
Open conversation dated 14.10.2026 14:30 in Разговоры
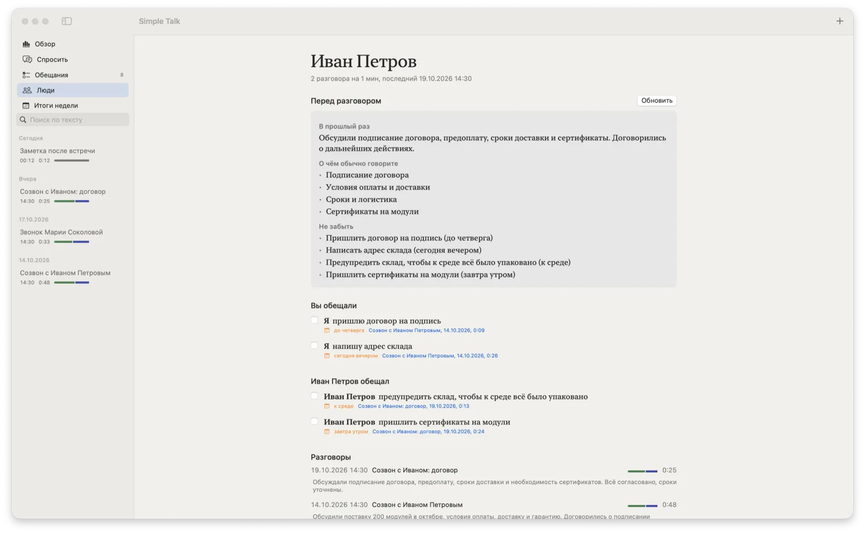(x=494, y=510)
